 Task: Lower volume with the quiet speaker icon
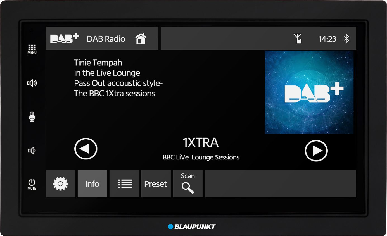tap(32, 150)
